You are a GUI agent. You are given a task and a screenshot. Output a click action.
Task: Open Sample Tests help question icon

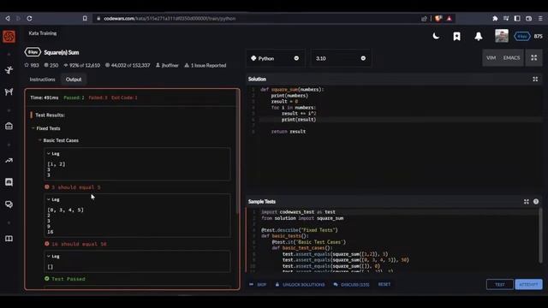(536, 202)
